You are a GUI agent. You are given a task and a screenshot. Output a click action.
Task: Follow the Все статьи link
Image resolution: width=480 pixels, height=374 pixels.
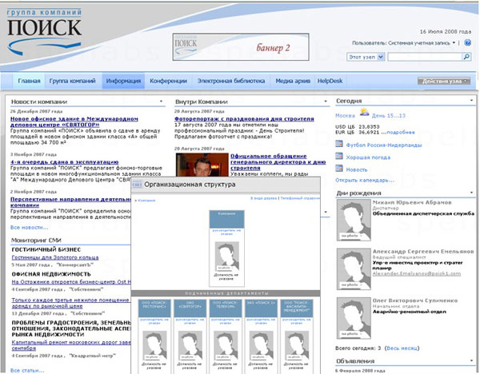[27, 370]
